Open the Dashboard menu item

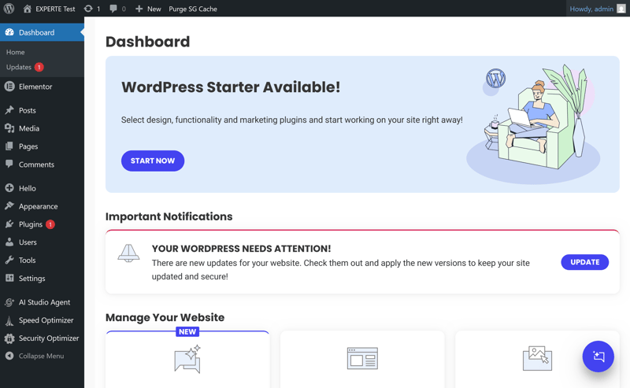click(x=43, y=32)
